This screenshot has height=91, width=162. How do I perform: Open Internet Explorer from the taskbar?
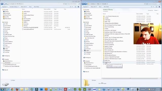7,89
